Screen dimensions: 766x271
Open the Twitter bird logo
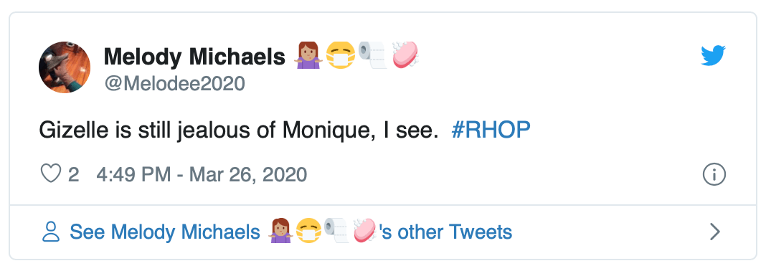coord(713,55)
